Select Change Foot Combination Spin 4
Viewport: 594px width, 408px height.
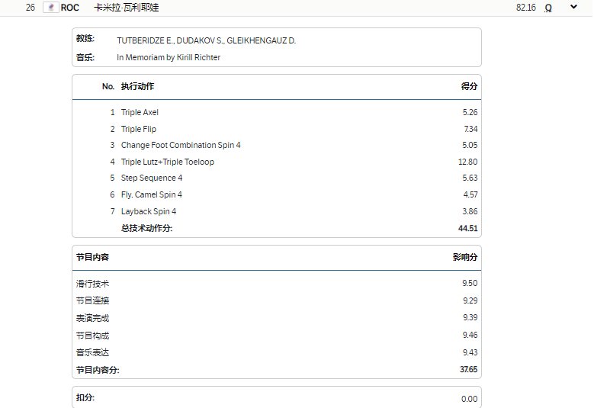(181, 145)
